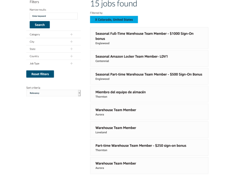Select the Job Type filter label
The height and width of the screenshot is (175, 249).
click(x=35, y=63)
